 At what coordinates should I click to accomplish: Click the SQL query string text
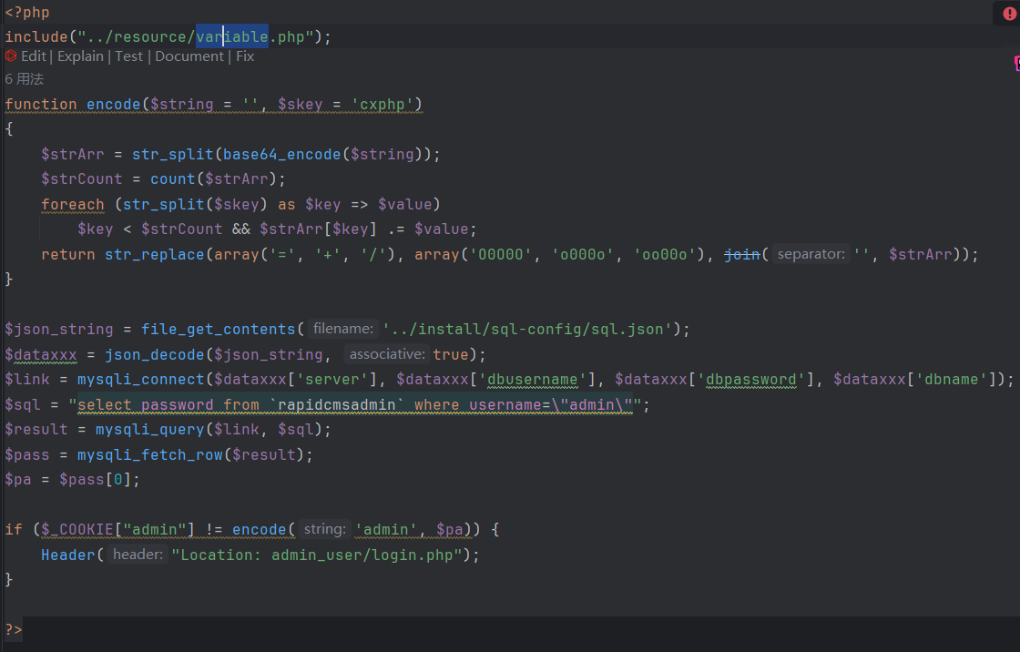pos(355,404)
